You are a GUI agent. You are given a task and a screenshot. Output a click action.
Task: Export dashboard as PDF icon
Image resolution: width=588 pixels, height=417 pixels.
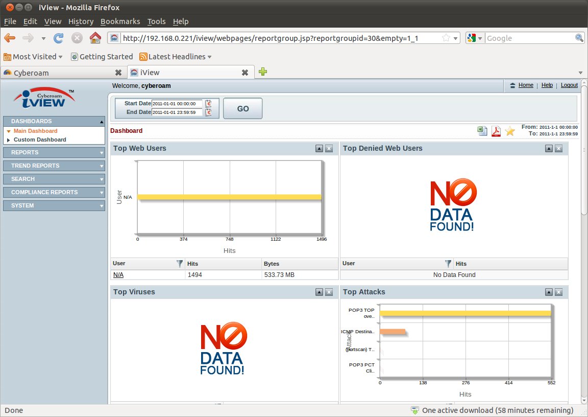coord(496,131)
